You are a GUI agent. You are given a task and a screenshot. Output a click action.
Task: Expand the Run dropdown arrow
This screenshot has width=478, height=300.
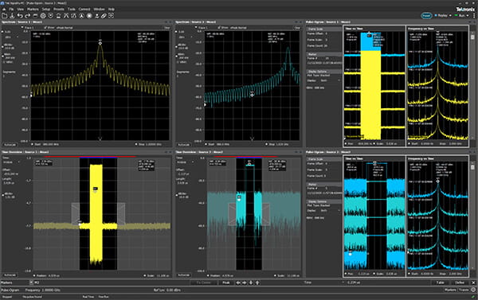(x=468, y=15)
